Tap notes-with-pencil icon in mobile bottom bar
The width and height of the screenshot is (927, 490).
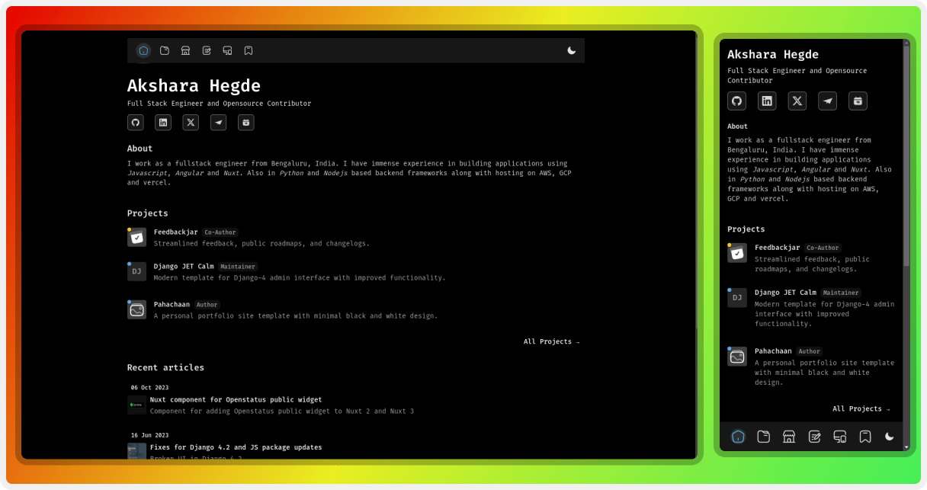click(x=815, y=437)
